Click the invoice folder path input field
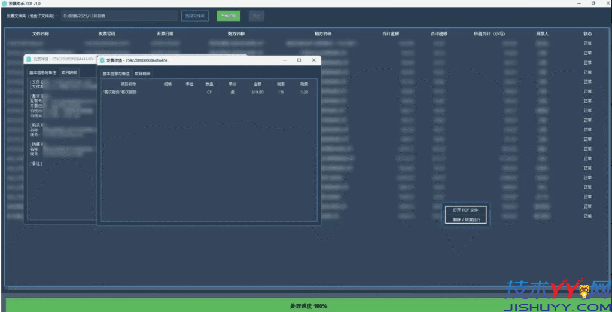 pos(118,16)
